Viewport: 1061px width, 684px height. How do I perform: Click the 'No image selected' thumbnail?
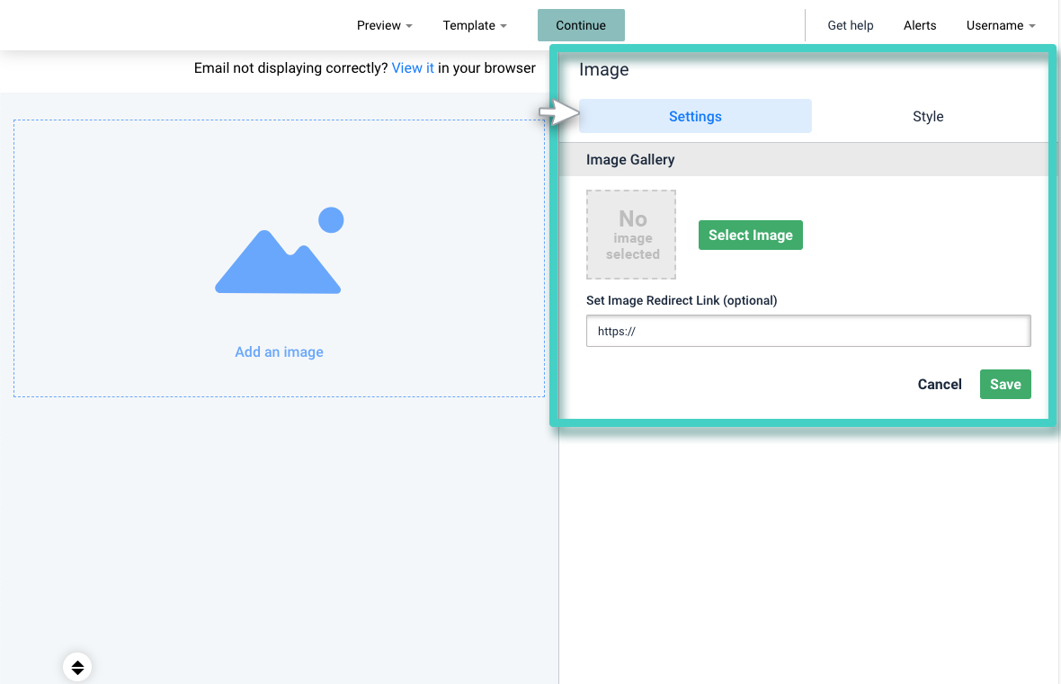pos(631,235)
